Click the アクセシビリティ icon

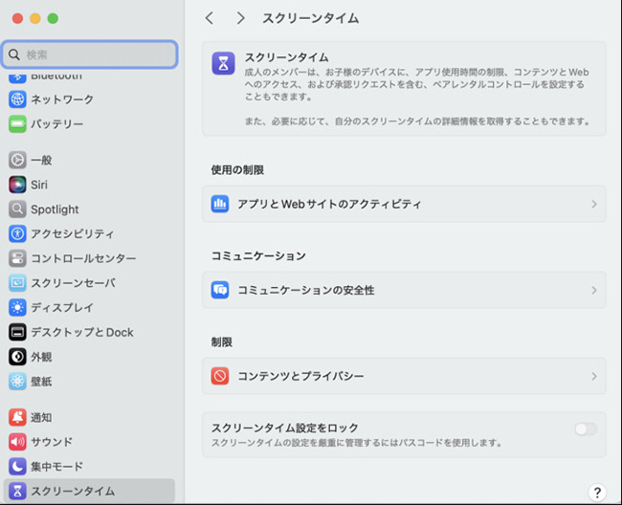(17, 234)
